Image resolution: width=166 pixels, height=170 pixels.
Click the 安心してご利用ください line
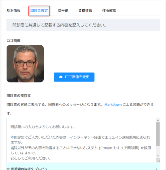[31, 158]
